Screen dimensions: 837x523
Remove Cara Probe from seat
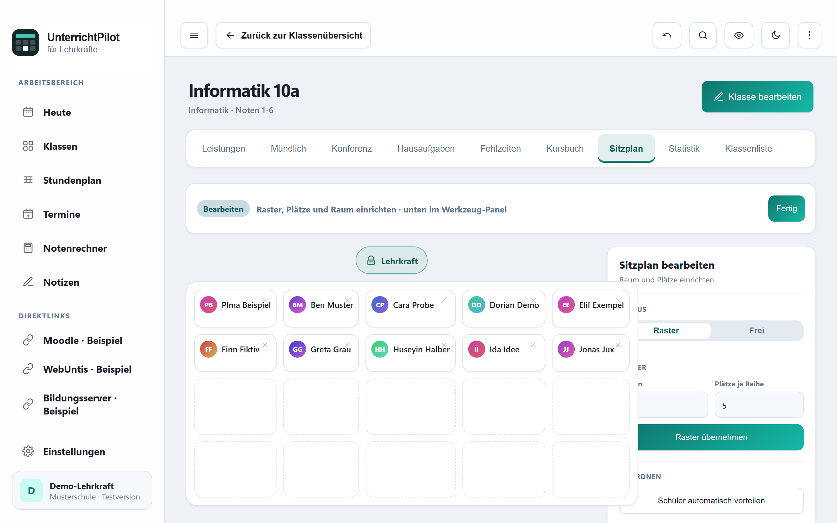444,300
